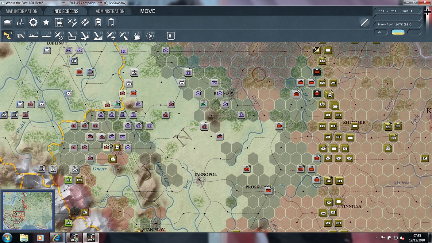The height and width of the screenshot is (243, 432).
Task: Click the taskbar volume speaker icon
Action: 402,238
